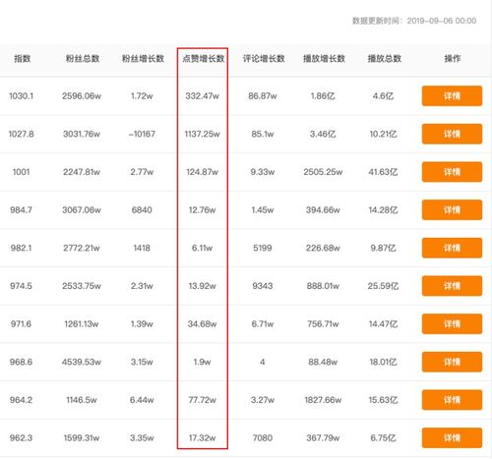
Task: Select the 3031.76w fans total cell
Action: [x=82, y=134]
